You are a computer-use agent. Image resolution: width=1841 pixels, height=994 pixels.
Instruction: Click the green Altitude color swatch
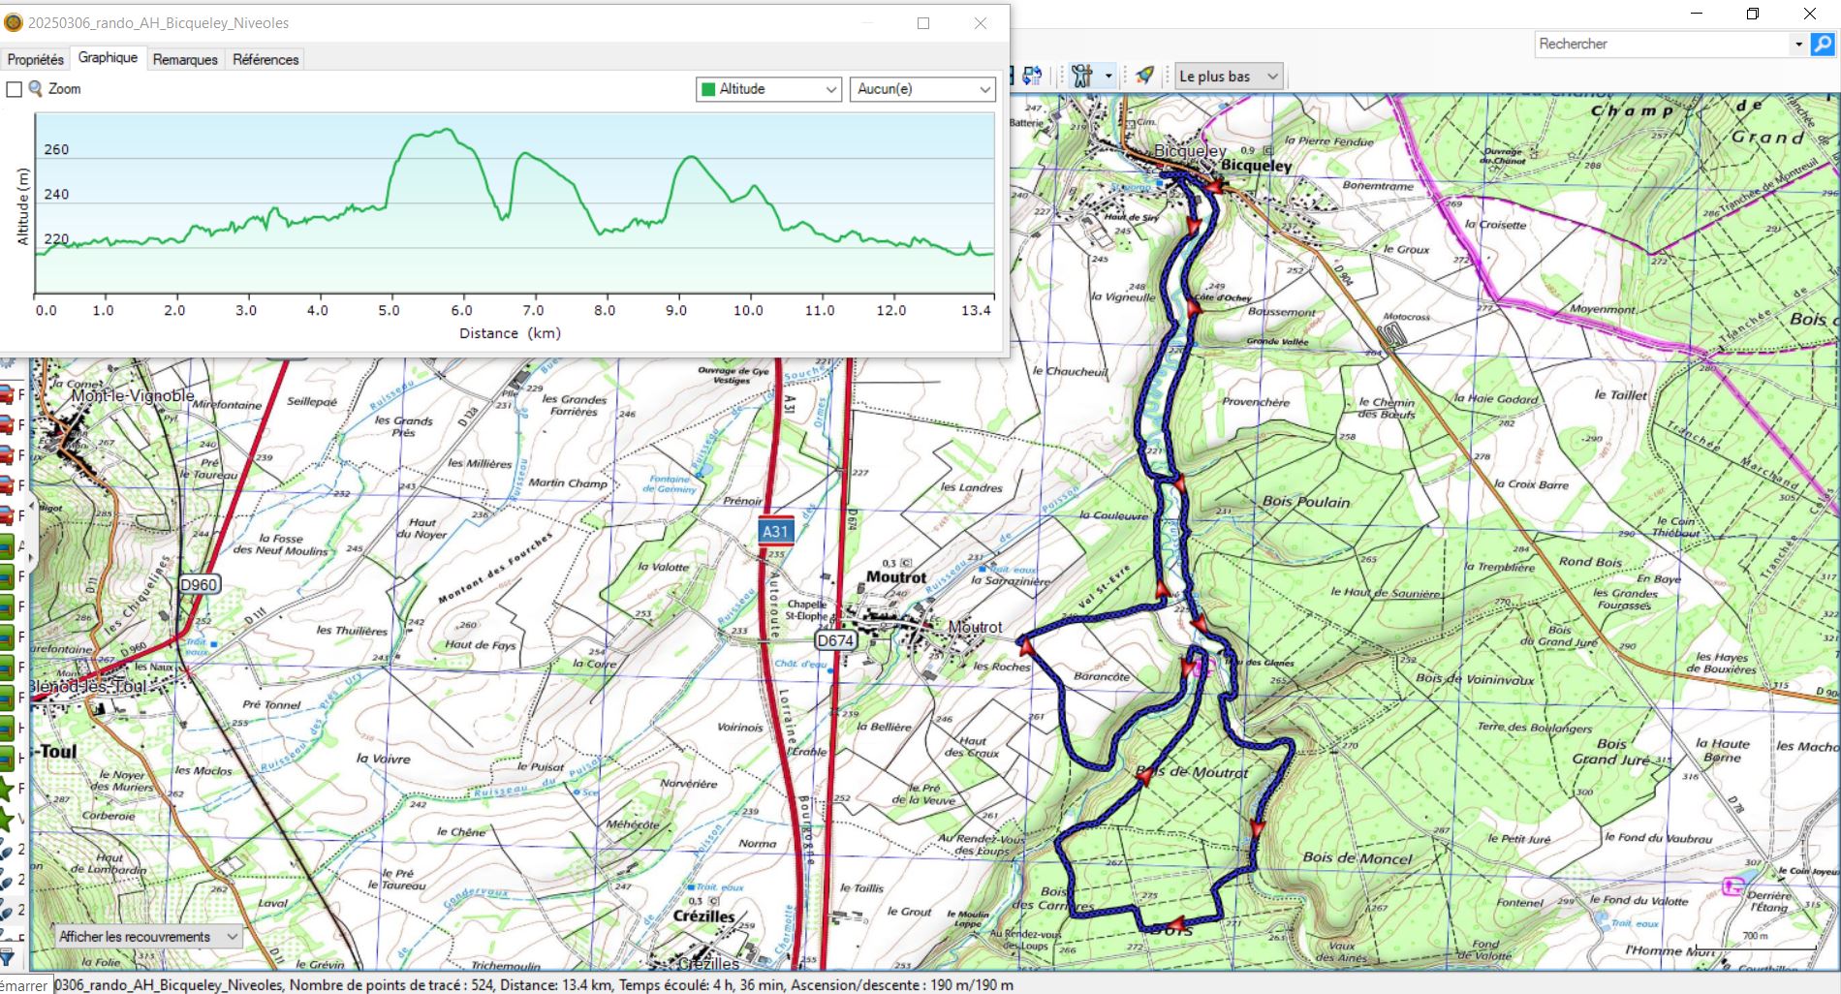click(x=707, y=89)
